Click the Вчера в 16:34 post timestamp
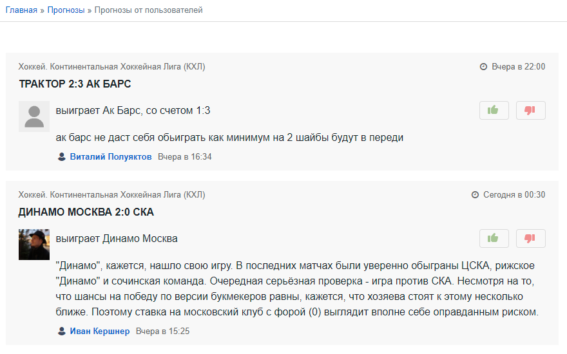Screen dimensions: 567x354 [x=185, y=156]
